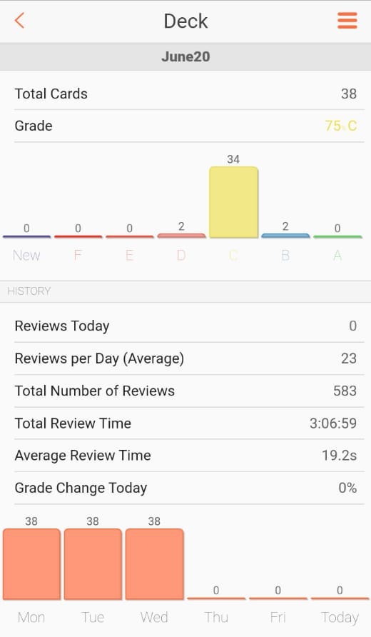Tap the June20 deck name header
This screenshot has width=371, height=637.
pyautogui.click(x=185, y=56)
